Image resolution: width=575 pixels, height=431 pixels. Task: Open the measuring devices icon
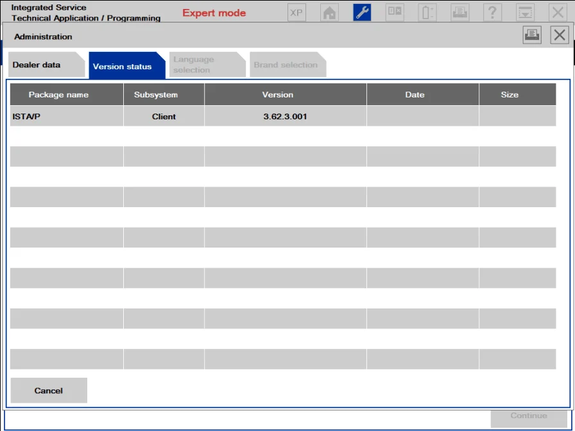click(394, 12)
